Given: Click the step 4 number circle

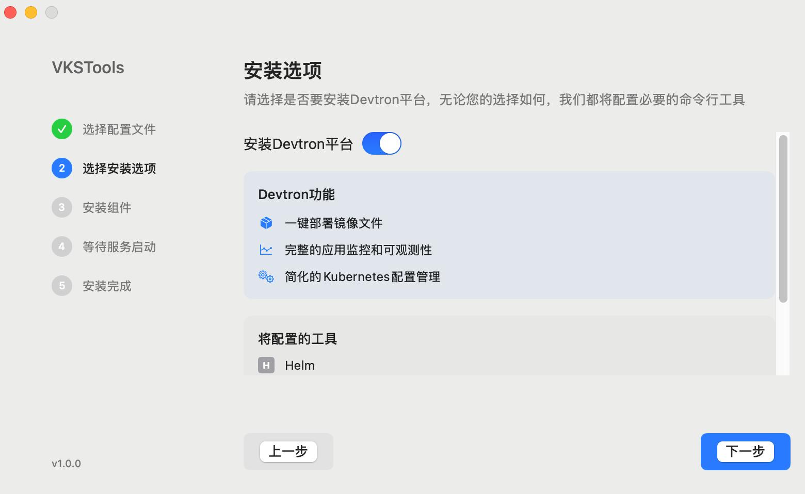Looking at the screenshot, I should [62, 246].
